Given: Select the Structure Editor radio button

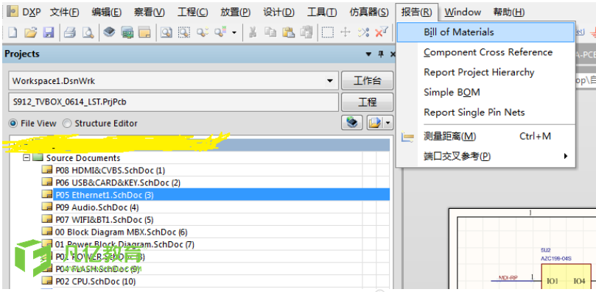Looking at the screenshot, I should [67, 124].
